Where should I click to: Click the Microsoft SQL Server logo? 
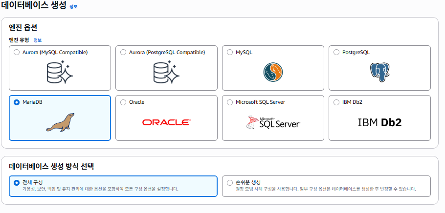pyautogui.click(x=273, y=122)
